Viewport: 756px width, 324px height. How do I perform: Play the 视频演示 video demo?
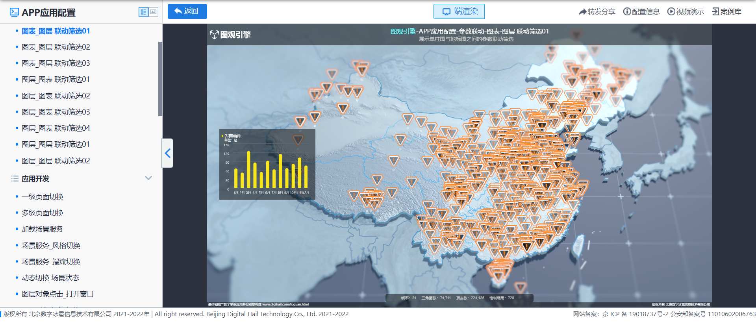coord(686,12)
